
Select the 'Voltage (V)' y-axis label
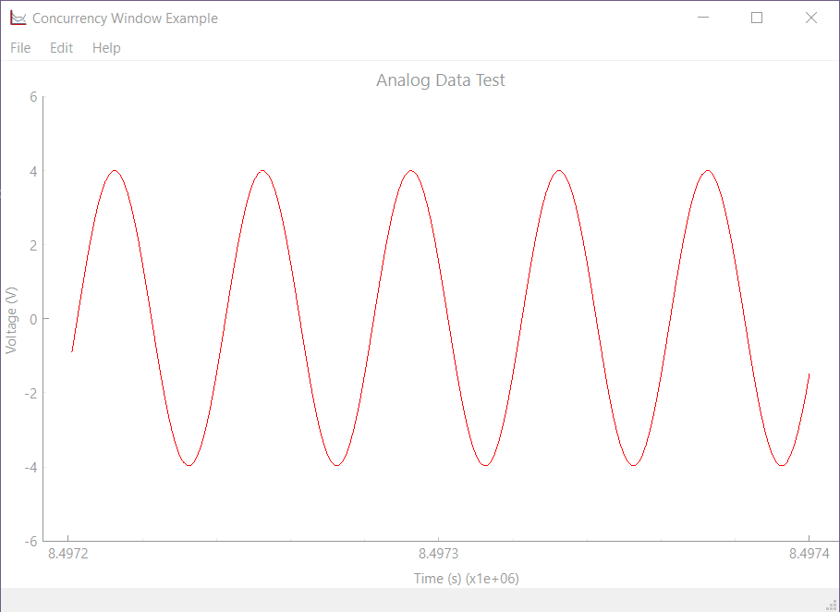[x=12, y=319]
